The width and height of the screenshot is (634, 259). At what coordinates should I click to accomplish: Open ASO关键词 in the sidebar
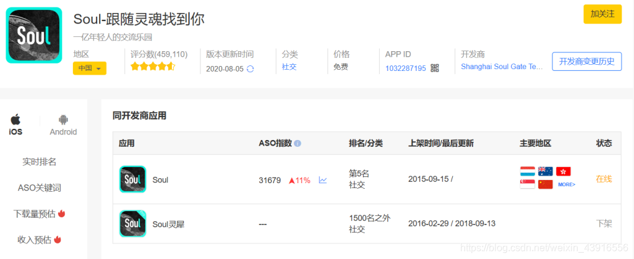pyautogui.click(x=39, y=188)
